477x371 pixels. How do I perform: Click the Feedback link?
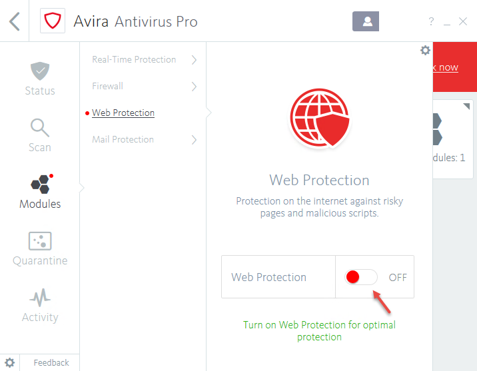(x=51, y=363)
